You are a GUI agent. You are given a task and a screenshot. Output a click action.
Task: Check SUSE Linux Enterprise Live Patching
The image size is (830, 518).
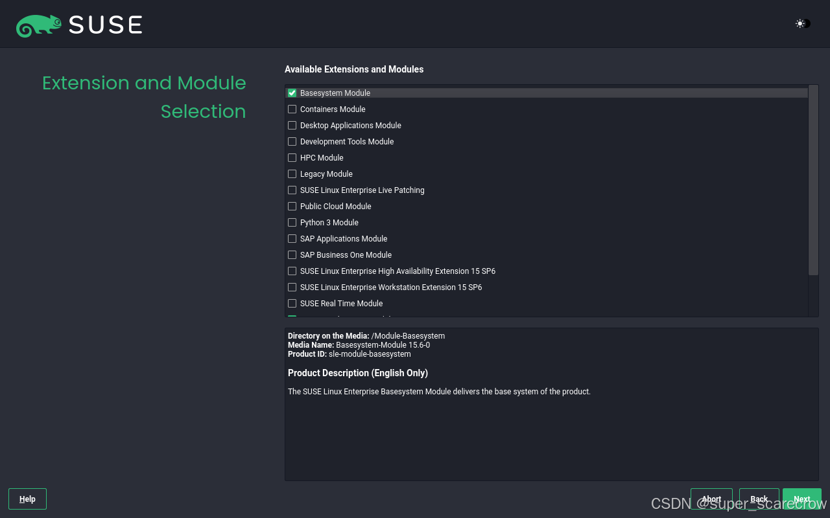[x=292, y=190]
